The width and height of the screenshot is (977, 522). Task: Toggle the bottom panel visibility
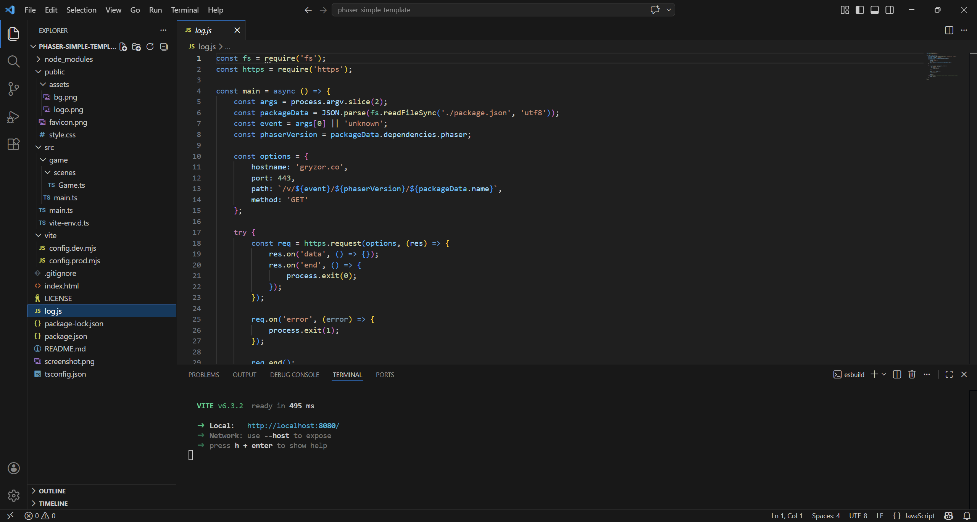click(875, 10)
